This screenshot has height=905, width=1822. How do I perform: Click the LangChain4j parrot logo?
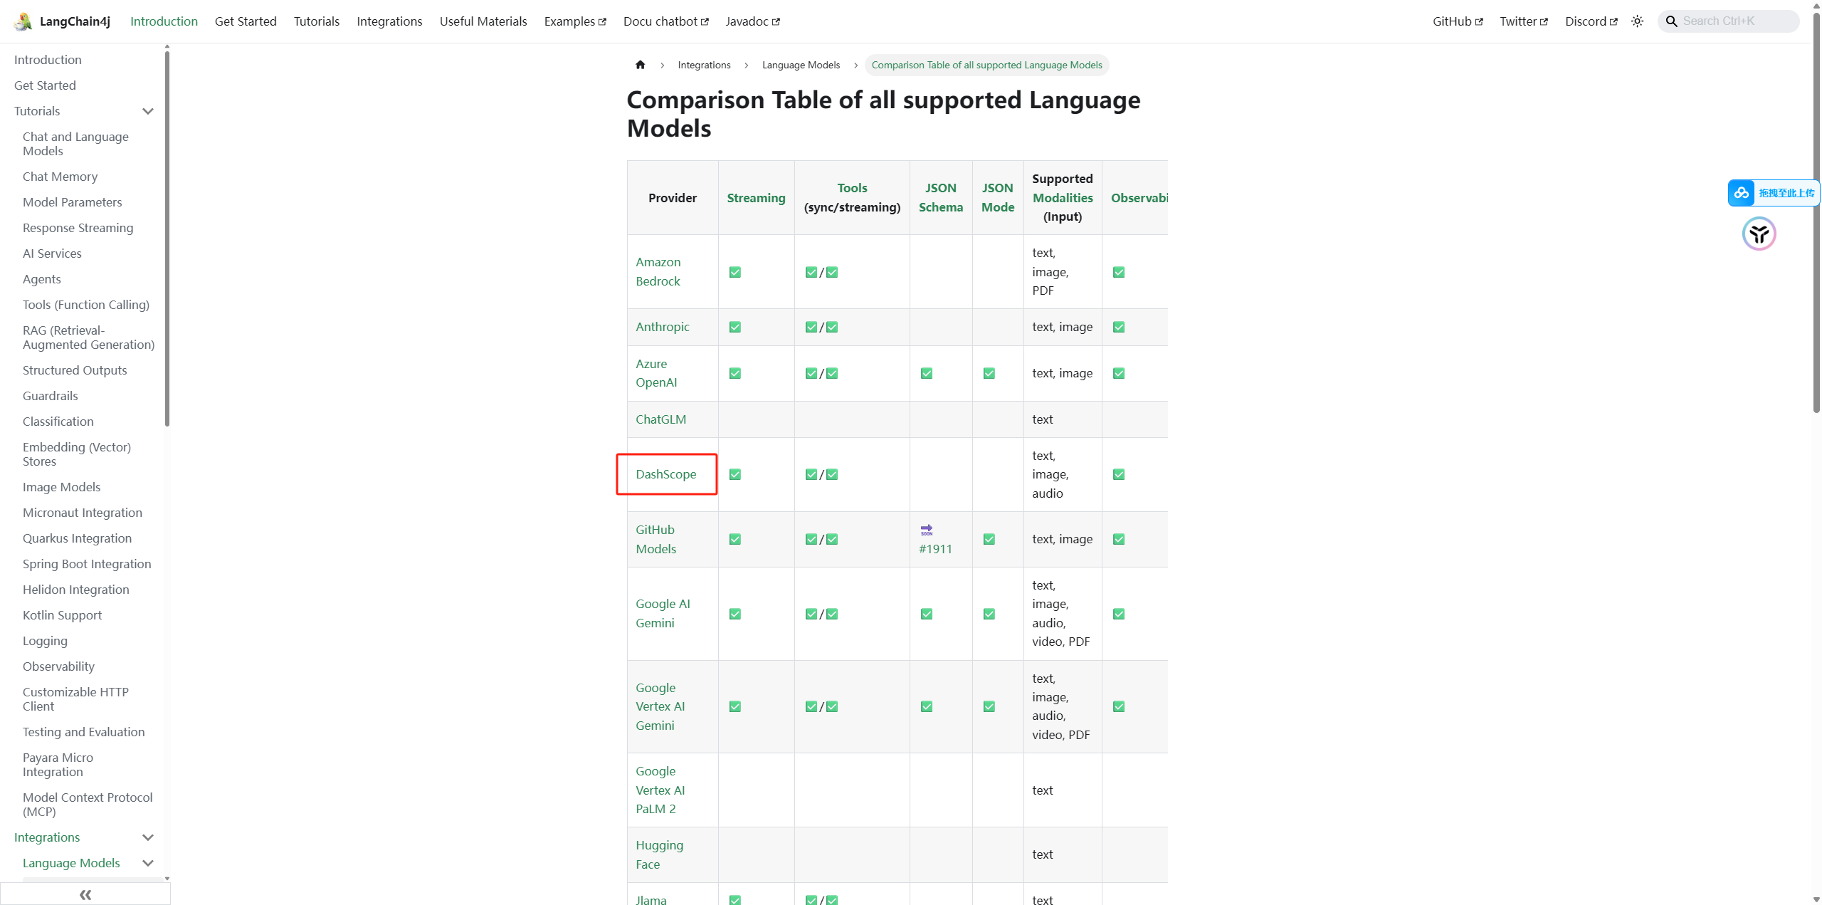coord(23,21)
